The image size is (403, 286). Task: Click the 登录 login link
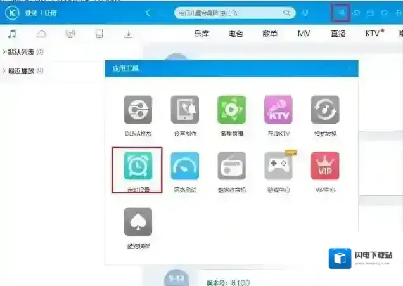(x=30, y=13)
